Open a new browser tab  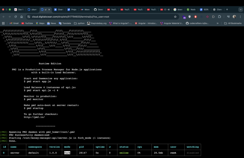227,9
